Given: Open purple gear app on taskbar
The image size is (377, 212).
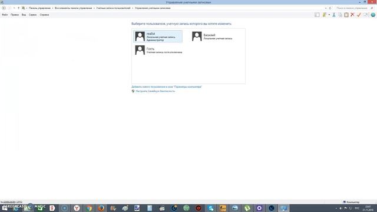Looking at the screenshot, I should [259, 208].
